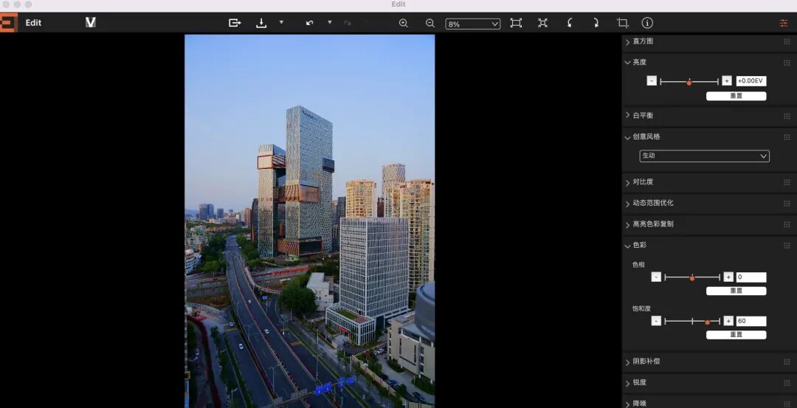Click the grip icon on 直方图 row
797x408 pixels.
787,41
